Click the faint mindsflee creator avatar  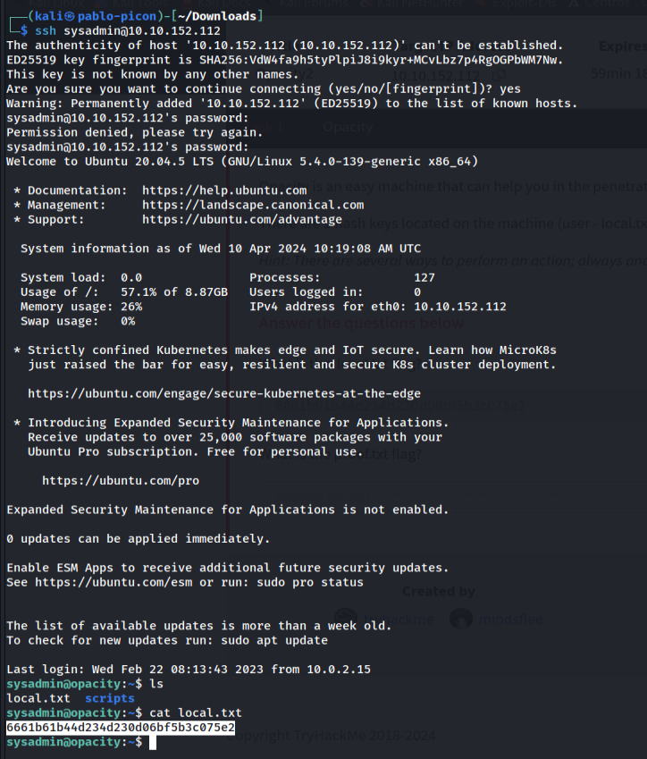tap(461, 619)
